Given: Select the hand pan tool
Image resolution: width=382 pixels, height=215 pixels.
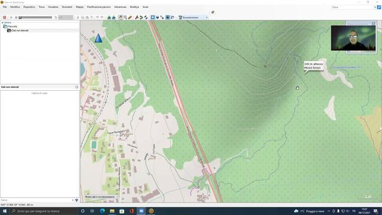Looking at the screenshot, I should coord(121,17).
